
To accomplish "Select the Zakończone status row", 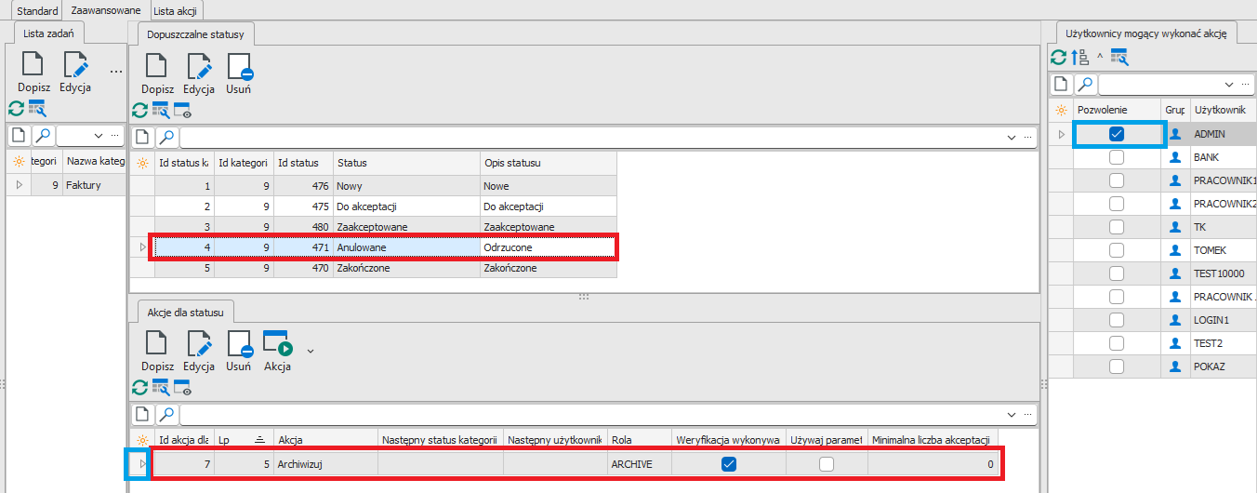I will point(363,268).
